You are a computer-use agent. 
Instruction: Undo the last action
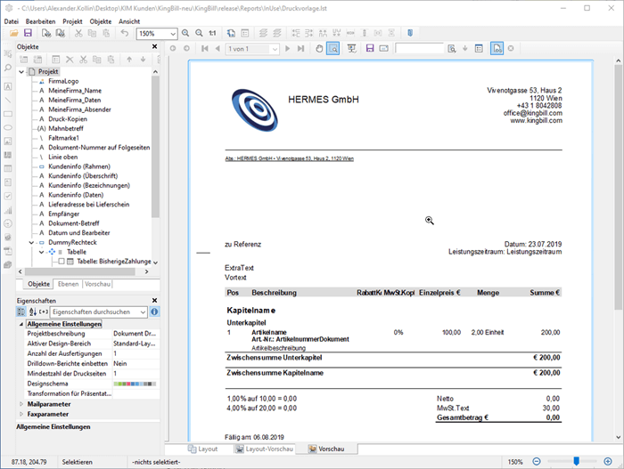[x=125, y=33]
